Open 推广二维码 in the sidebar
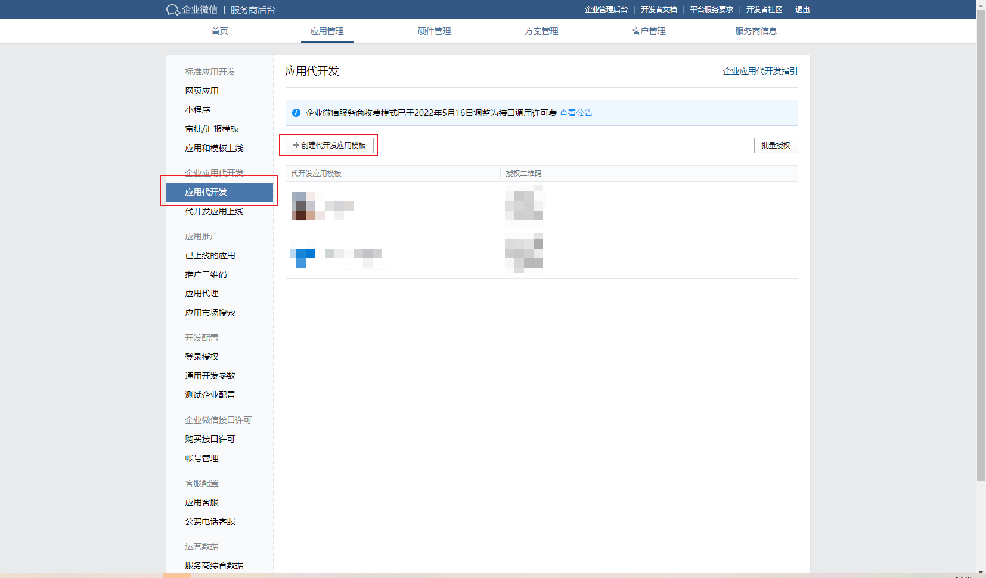 click(x=206, y=274)
